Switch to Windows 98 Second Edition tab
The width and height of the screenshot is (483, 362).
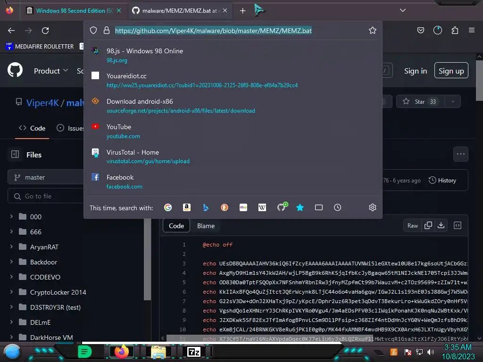click(72, 10)
